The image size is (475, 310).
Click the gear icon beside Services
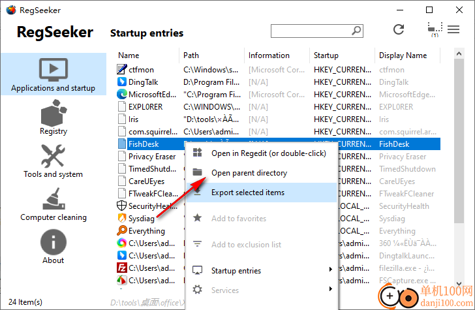198,289
